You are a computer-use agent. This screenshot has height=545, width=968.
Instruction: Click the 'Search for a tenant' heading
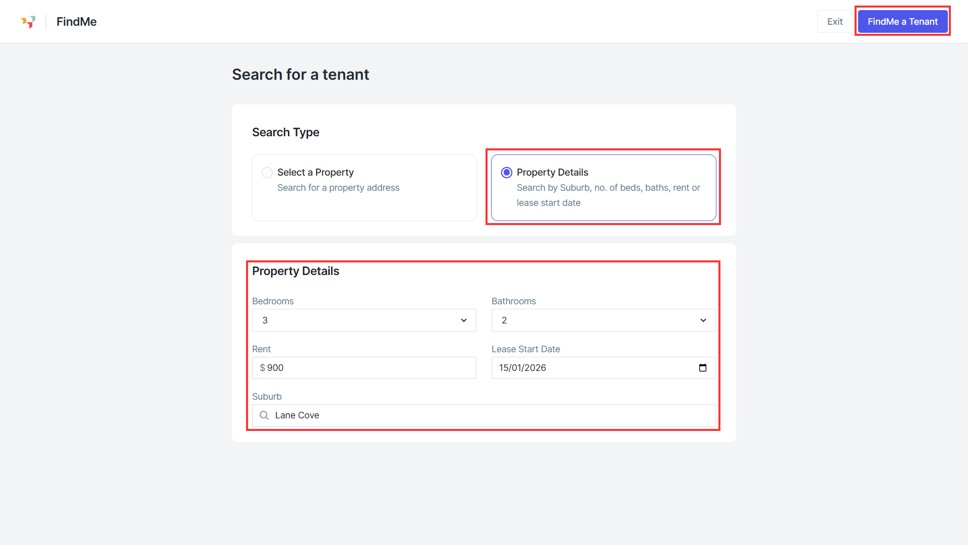click(x=300, y=75)
